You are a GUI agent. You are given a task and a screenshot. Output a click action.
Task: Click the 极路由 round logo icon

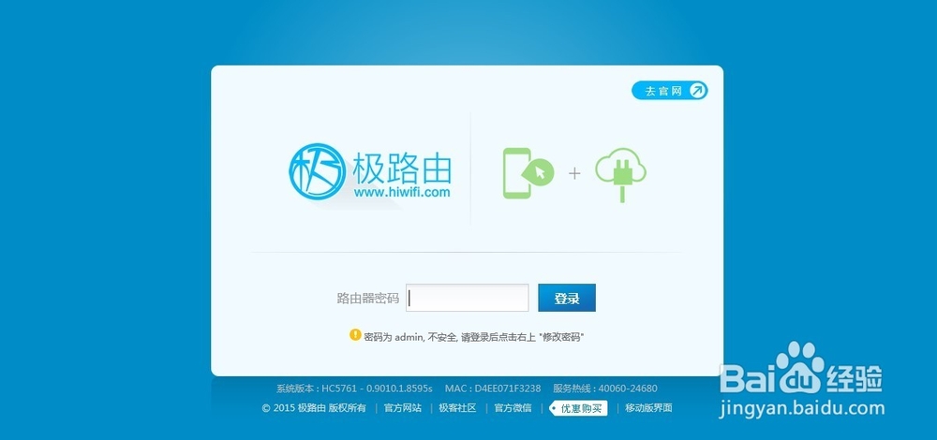[x=318, y=171]
